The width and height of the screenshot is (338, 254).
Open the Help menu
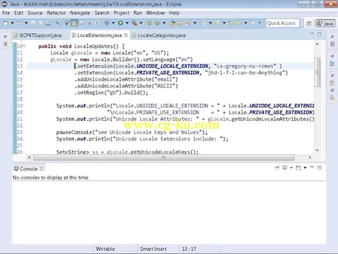174,13
